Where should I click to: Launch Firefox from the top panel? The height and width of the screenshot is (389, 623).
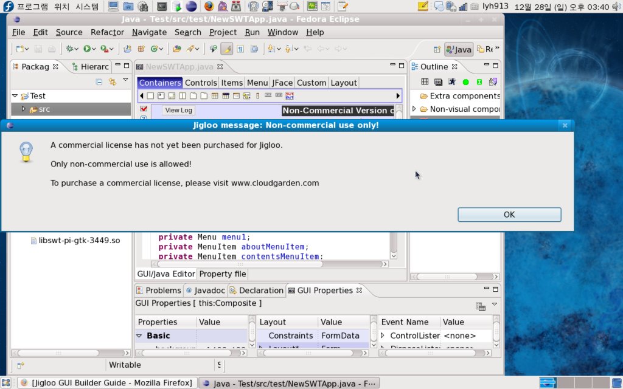[209, 6]
